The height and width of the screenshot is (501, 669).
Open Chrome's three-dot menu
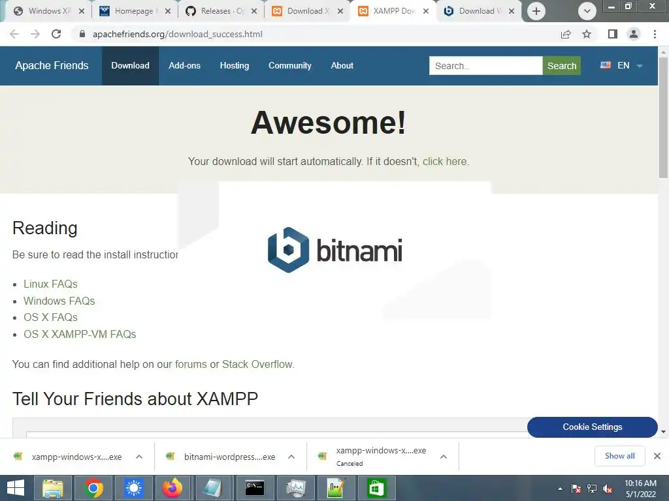click(x=655, y=34)
